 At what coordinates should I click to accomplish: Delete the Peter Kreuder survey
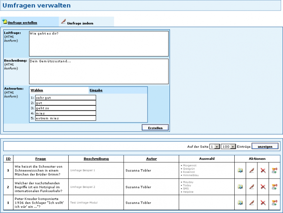point(263,203)
